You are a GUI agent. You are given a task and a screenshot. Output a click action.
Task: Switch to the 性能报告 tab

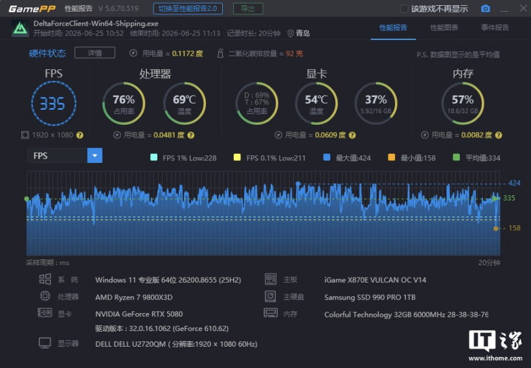(x=393, y=28)
